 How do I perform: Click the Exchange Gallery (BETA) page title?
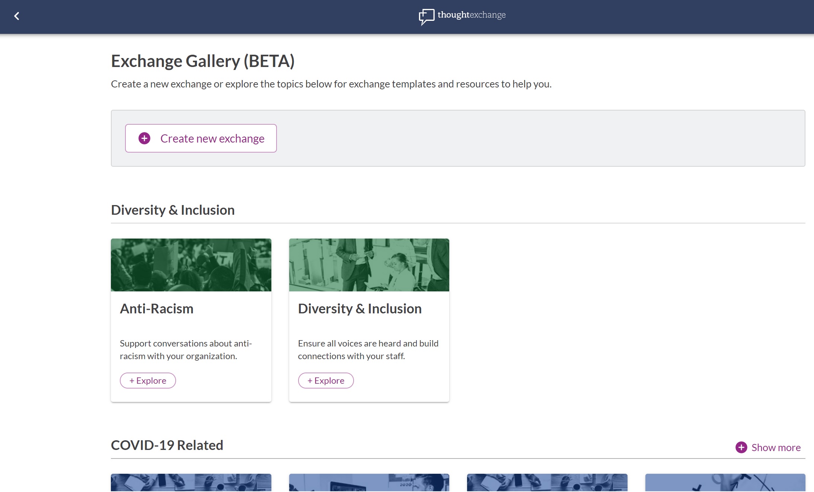(x=203, y=61)
